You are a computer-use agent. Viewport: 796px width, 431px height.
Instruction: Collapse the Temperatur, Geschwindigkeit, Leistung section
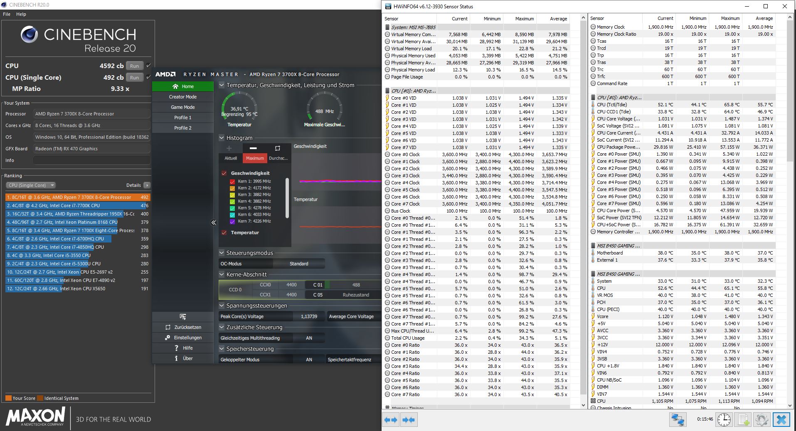pyautogui.click(x=222, y=85)
